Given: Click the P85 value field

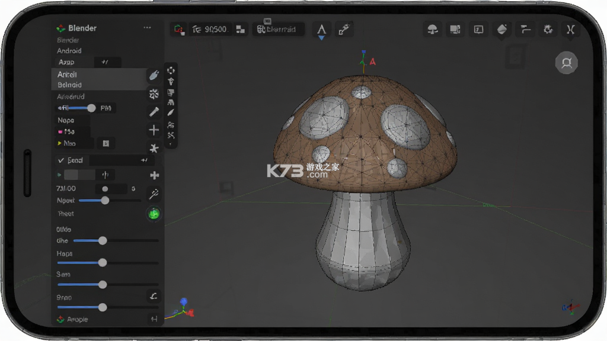Looking at the screenshot, I should [106, 108].
